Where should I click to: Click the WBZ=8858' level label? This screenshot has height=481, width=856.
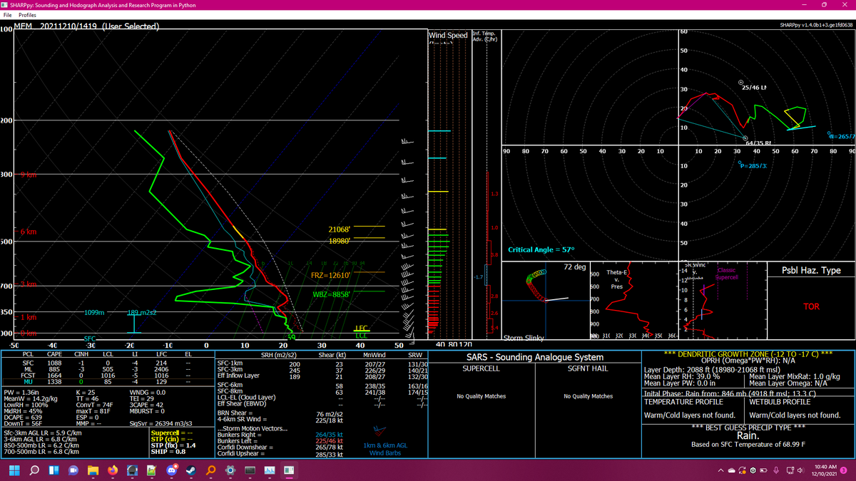[x=330, y=294]
